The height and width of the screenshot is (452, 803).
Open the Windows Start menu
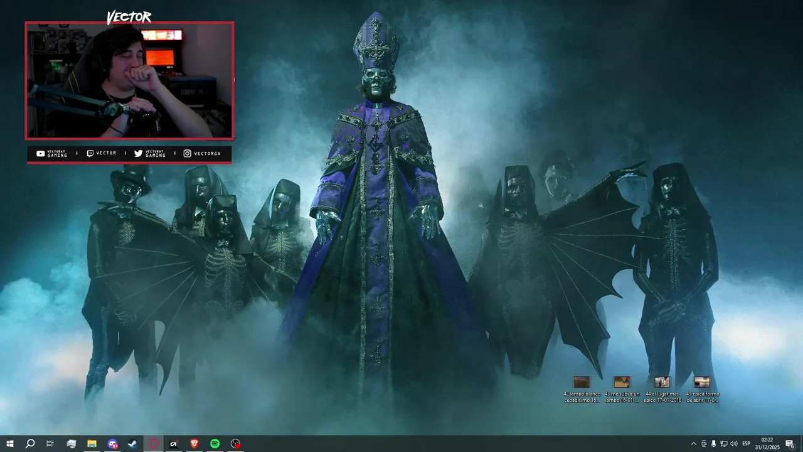click(x=10, y=444)
